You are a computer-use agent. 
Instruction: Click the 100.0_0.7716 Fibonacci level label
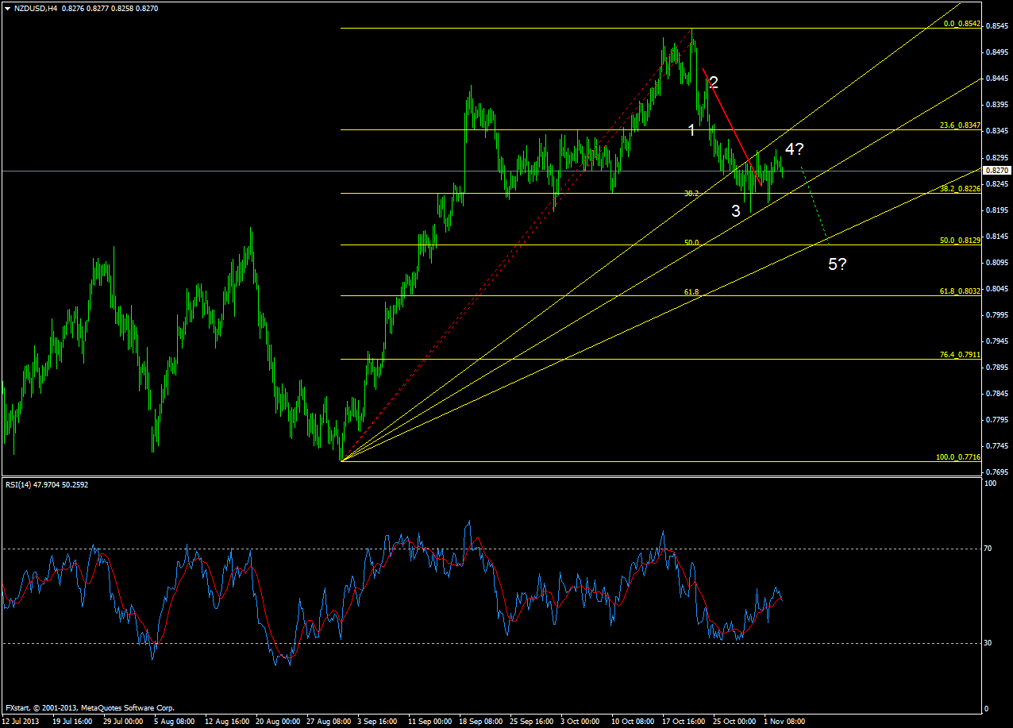coord(957,457)
